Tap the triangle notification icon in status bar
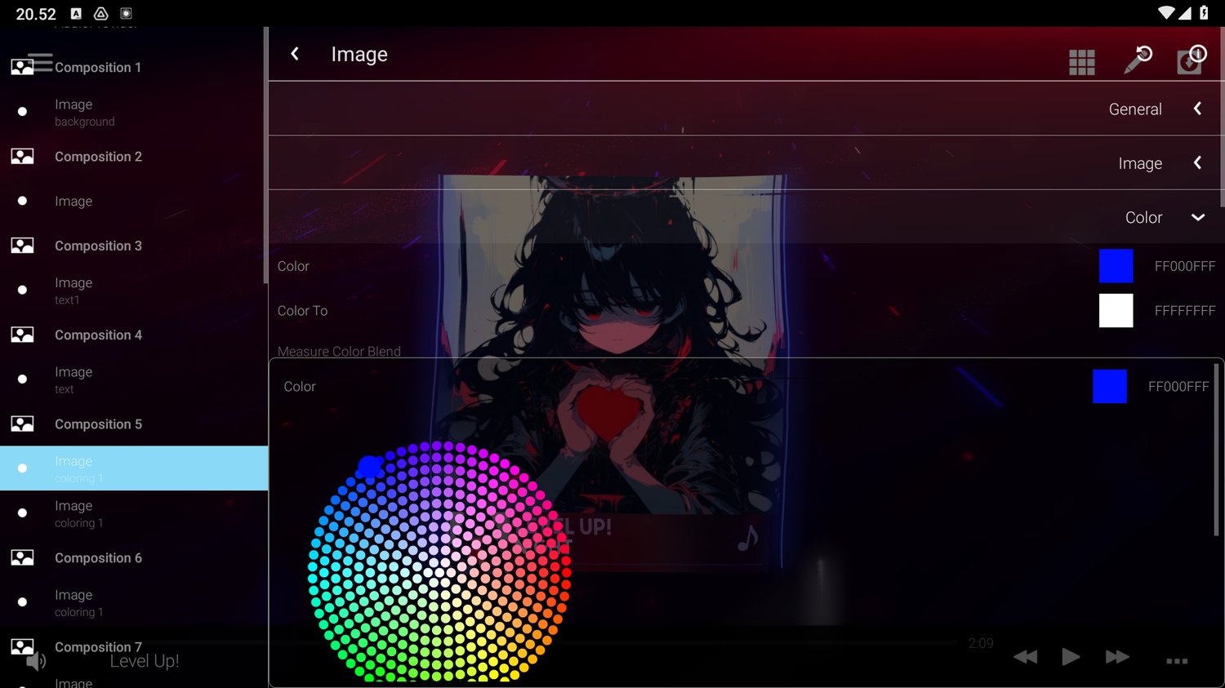This screenshot has height=688, width=1225. (x=101, y=13)
